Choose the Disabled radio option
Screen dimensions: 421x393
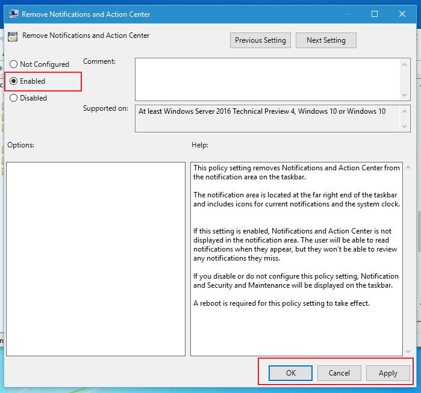click(28, 98)
